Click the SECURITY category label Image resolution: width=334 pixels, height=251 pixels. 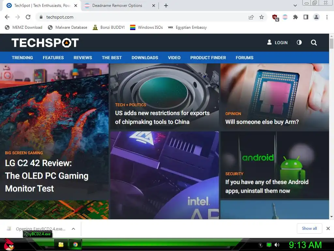click(x=234, y=174)
